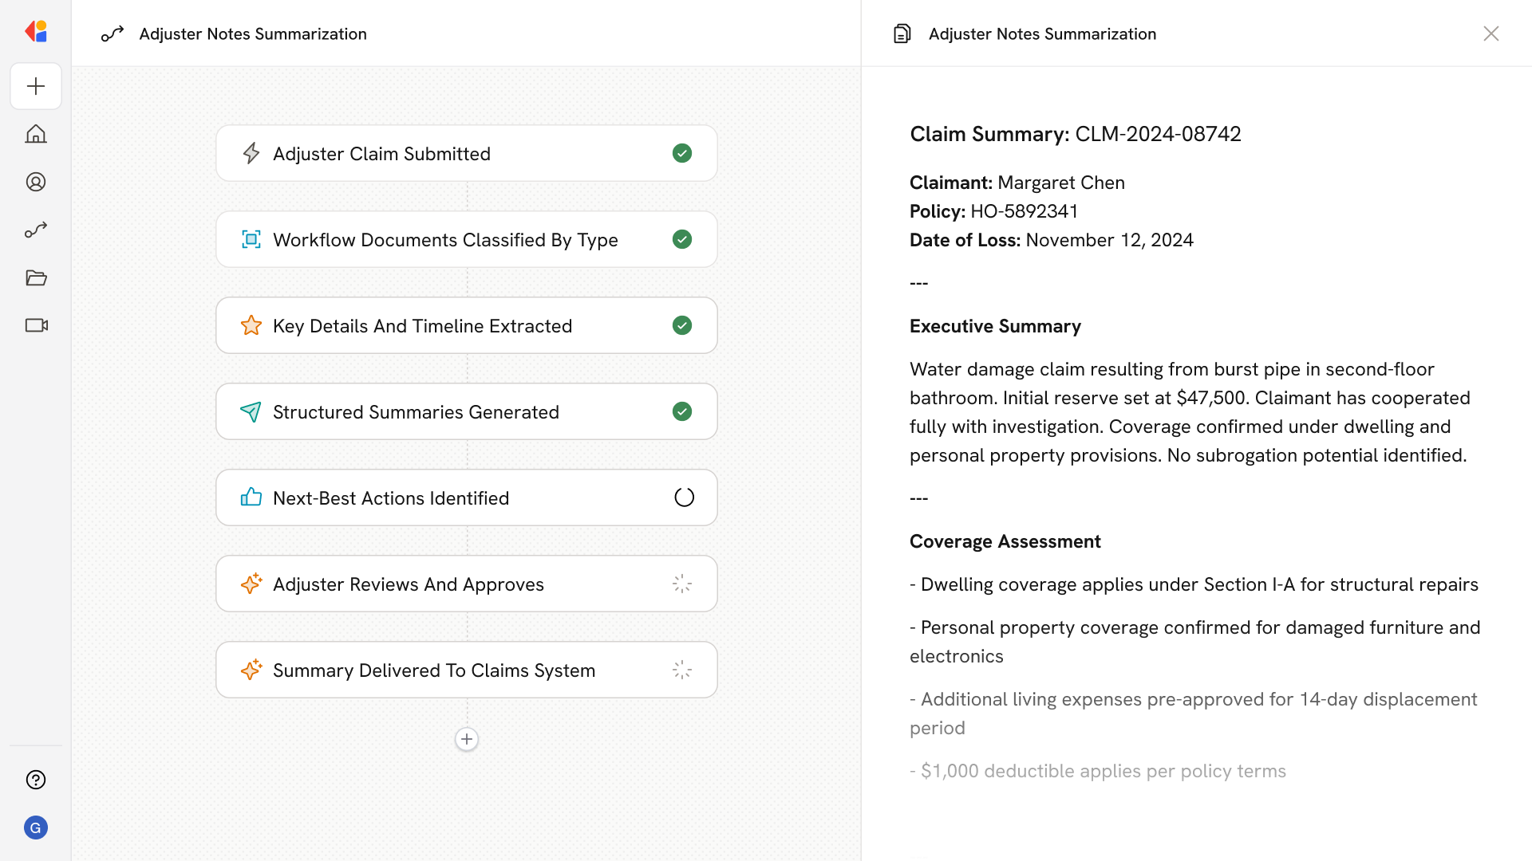1532x861 pixels.
Task: Click the plus button in the left sidebar
Action: (36, 86)
